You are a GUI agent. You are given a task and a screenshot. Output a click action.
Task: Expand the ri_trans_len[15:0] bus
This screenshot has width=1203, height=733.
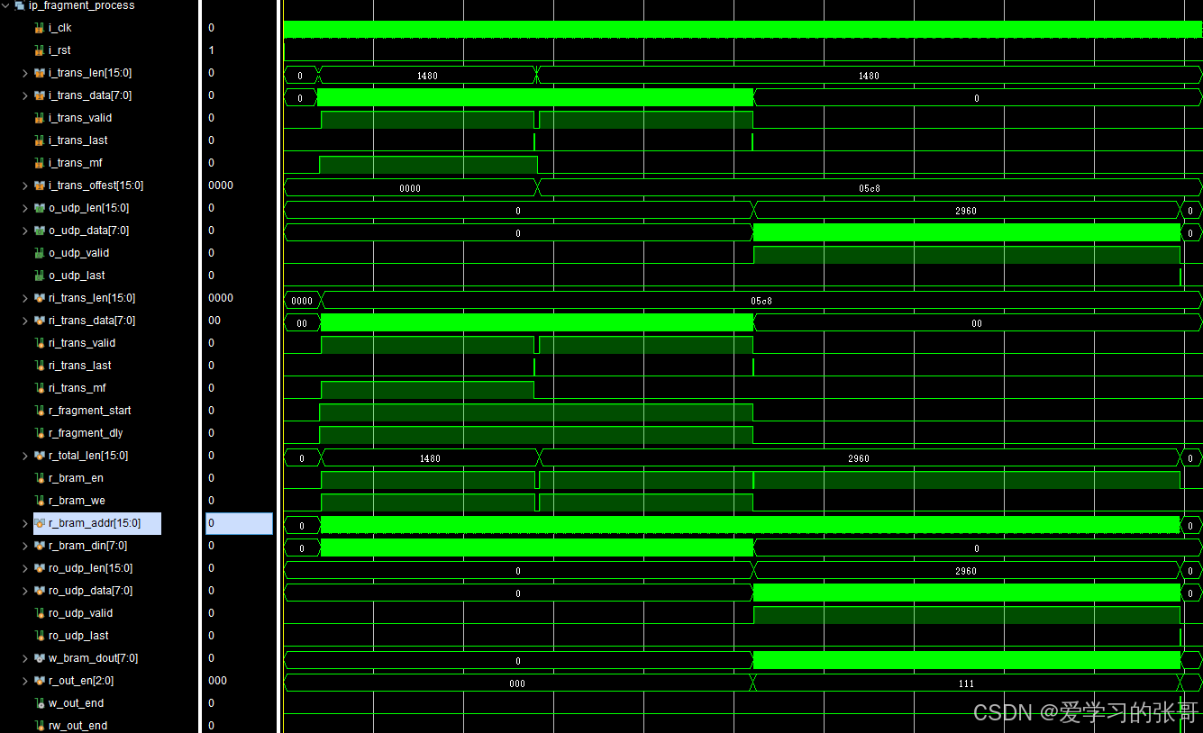tap(25, 298)
